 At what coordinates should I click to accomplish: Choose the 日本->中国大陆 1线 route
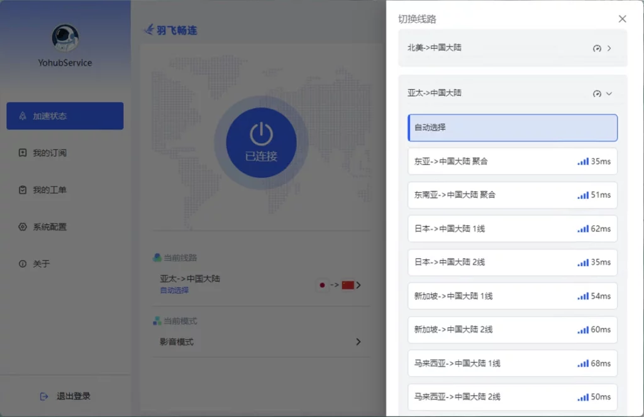pyautogui.click(x=513, y=229)
